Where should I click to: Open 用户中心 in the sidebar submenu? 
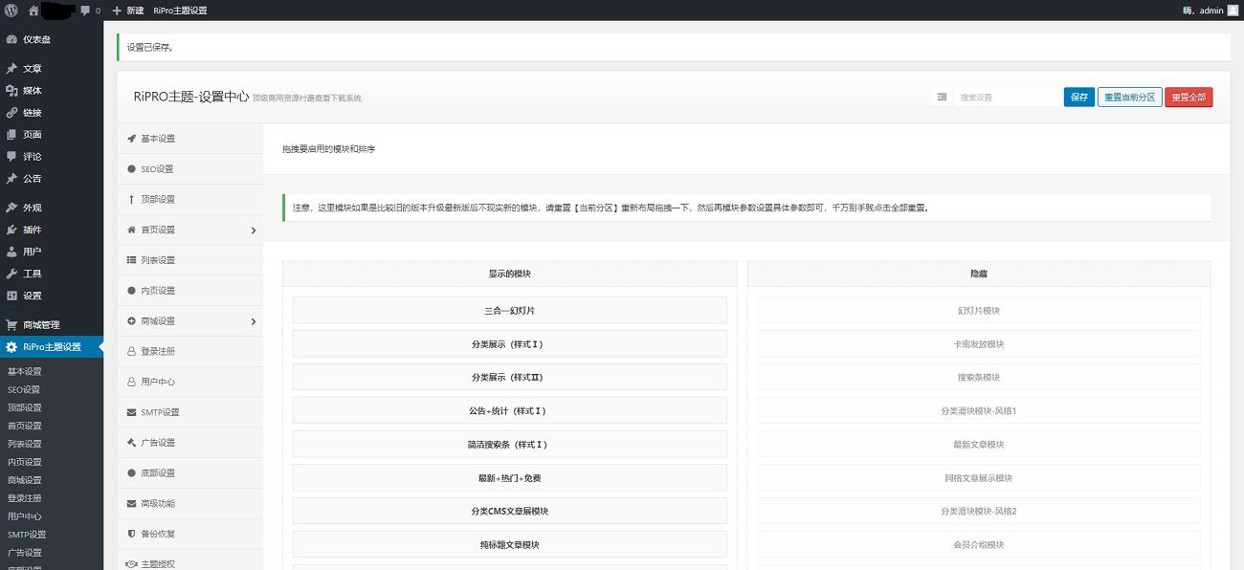tap(25, 516)
